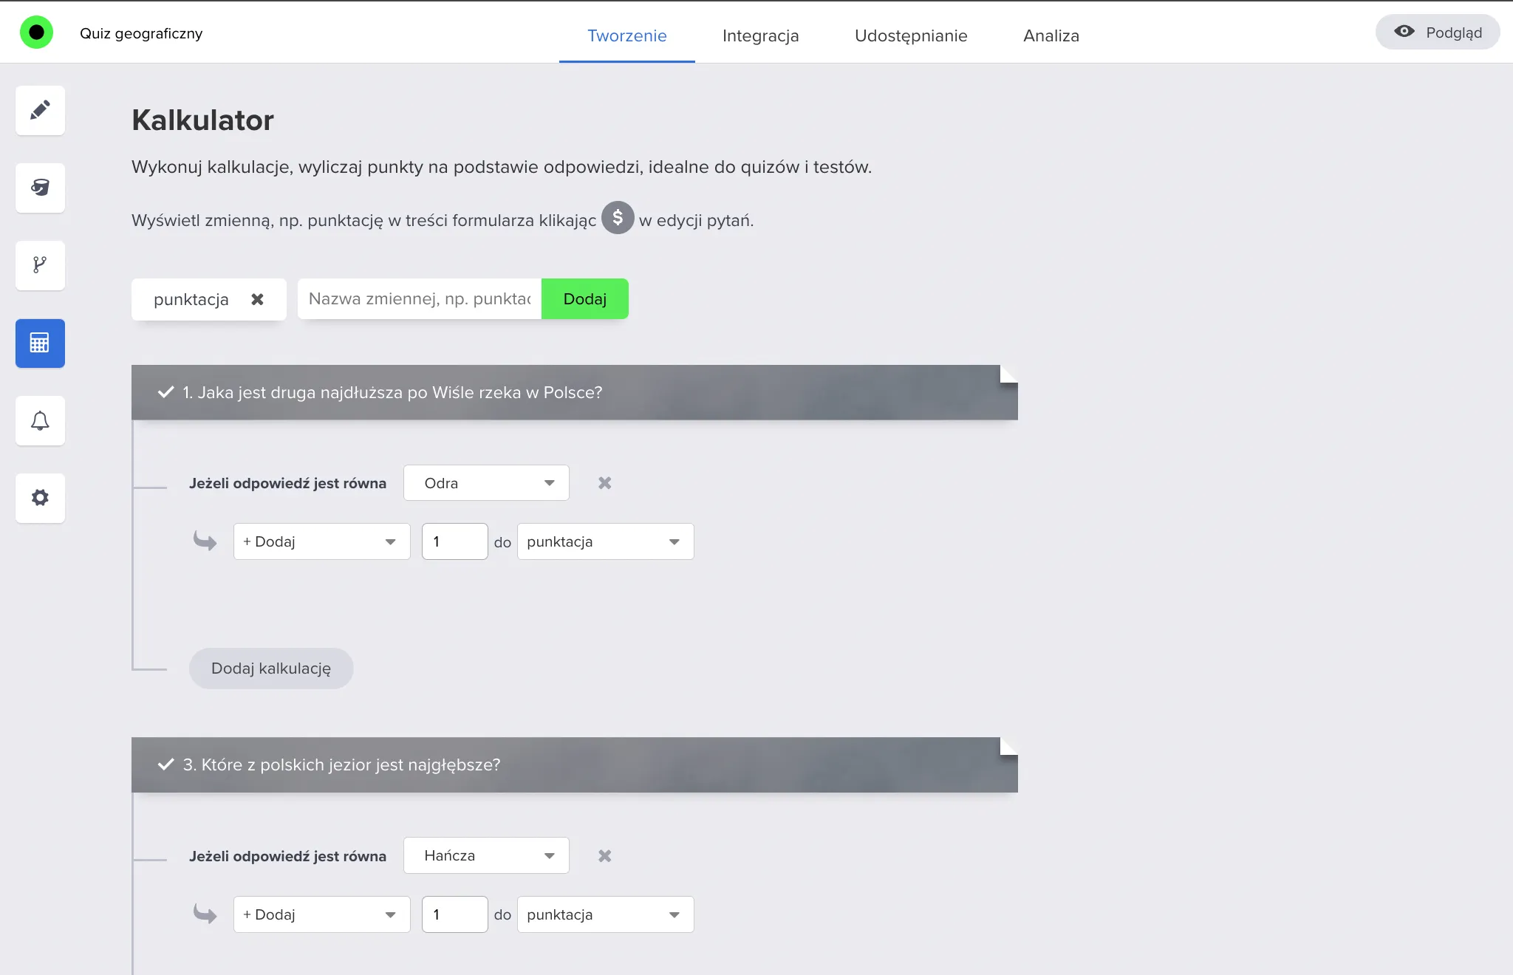This screenshot has width=1513, height=975.
Task: Open the Podgląd preview
Action: [x=1437, y=32]
